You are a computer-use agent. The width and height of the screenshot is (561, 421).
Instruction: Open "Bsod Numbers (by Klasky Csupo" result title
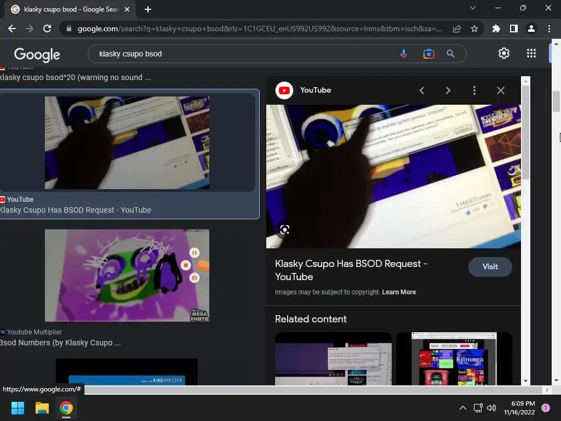(x=60, y=343)
